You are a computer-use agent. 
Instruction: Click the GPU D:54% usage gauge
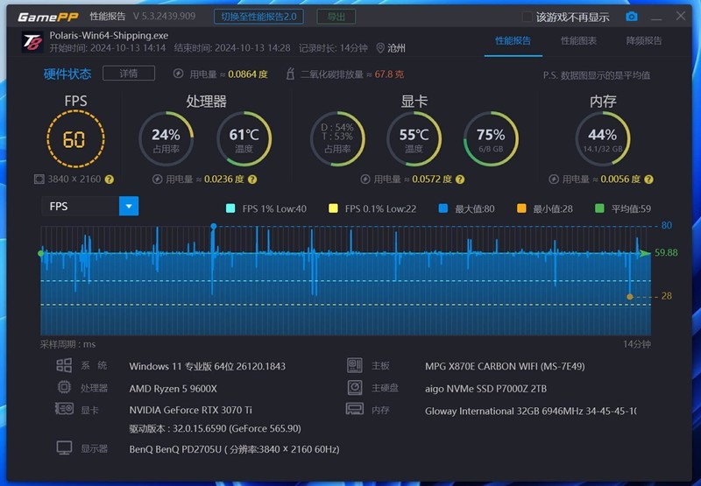coord(337,139)
